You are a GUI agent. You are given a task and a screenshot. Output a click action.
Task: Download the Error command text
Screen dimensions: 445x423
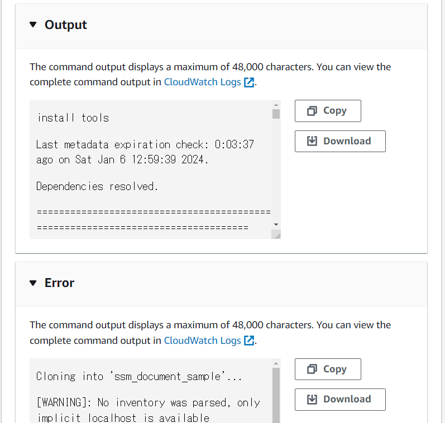point(340,399)
